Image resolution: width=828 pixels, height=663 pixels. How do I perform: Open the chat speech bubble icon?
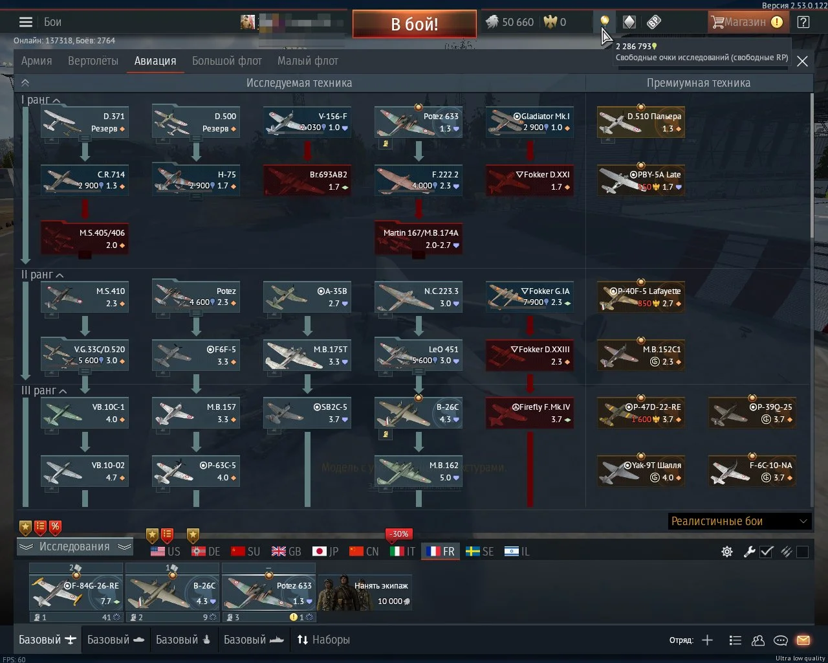coord(781,640)
